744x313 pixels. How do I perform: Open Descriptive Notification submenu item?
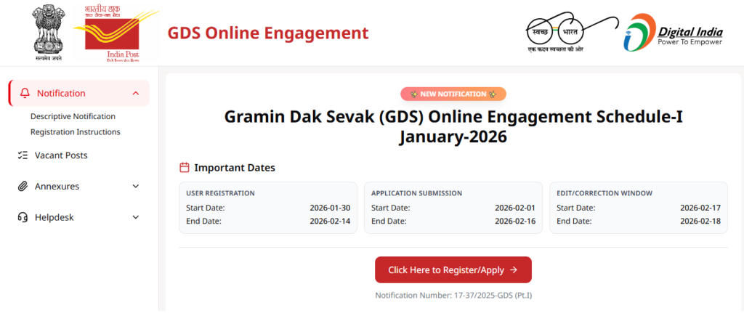[x=73, y=116]
